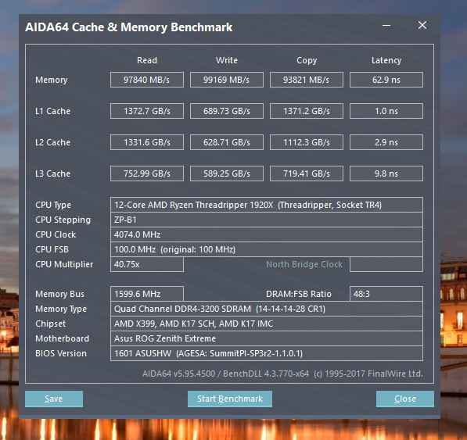Click L1 Cache Read 1372.7 GB/s
The height and width of the screenshot is (440, 467).
(147, 111)
